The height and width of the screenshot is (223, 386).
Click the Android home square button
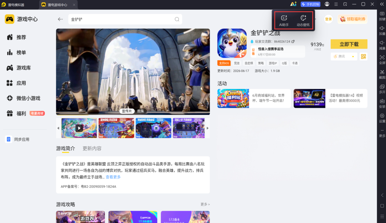tap(382, 206)
